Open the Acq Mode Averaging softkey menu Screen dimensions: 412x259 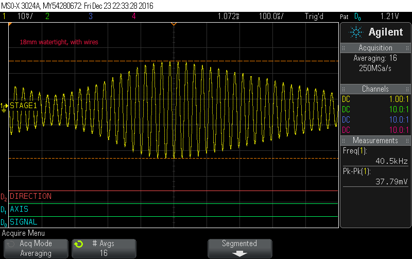[x=35, y=248]
